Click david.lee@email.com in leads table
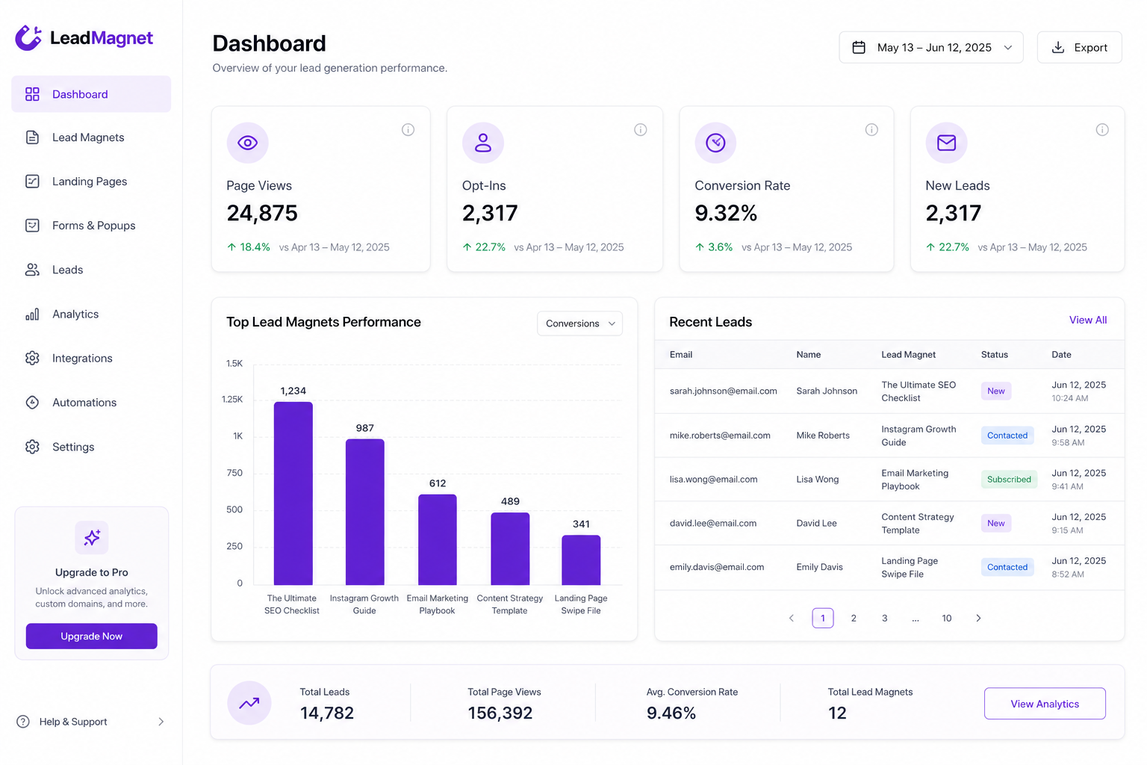This screenshot has height=765, width=1147. (712, 524)
